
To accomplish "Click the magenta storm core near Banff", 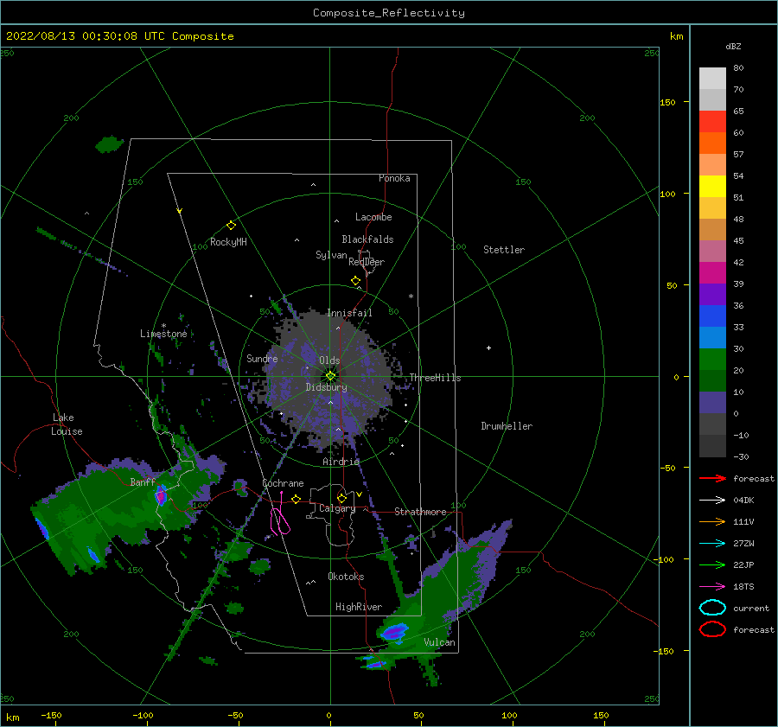I will (x=161, y=495).
